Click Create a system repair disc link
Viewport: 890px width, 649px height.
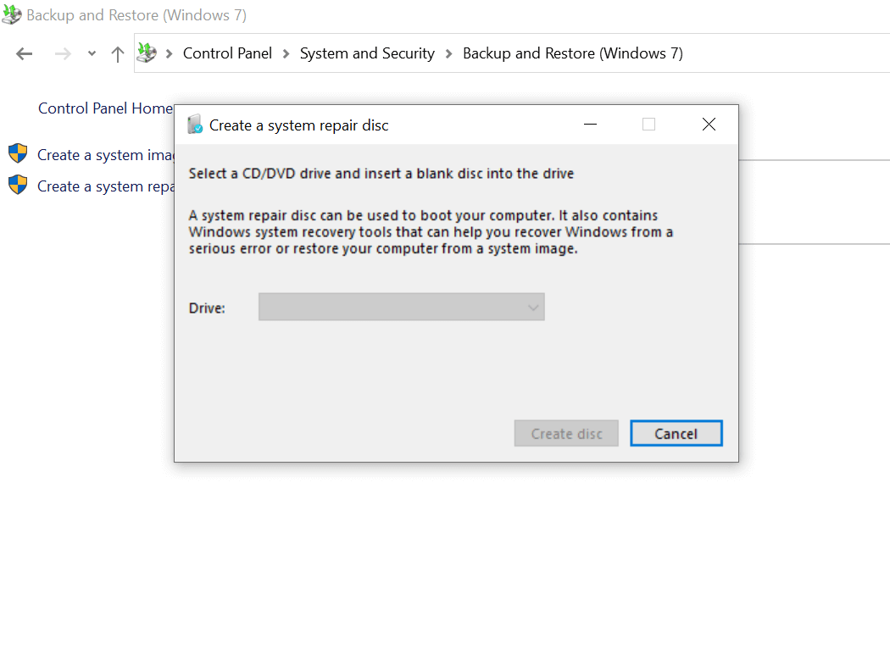106,186
